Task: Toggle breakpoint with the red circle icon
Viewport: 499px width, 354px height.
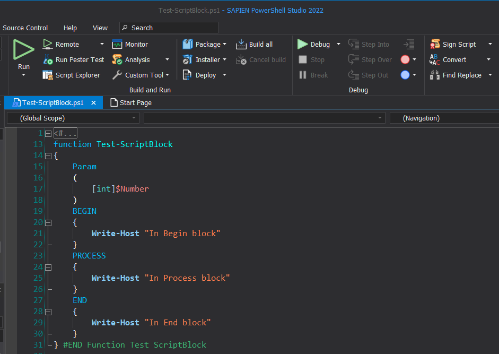Action: pyautogui.click(x=405, y=59)
